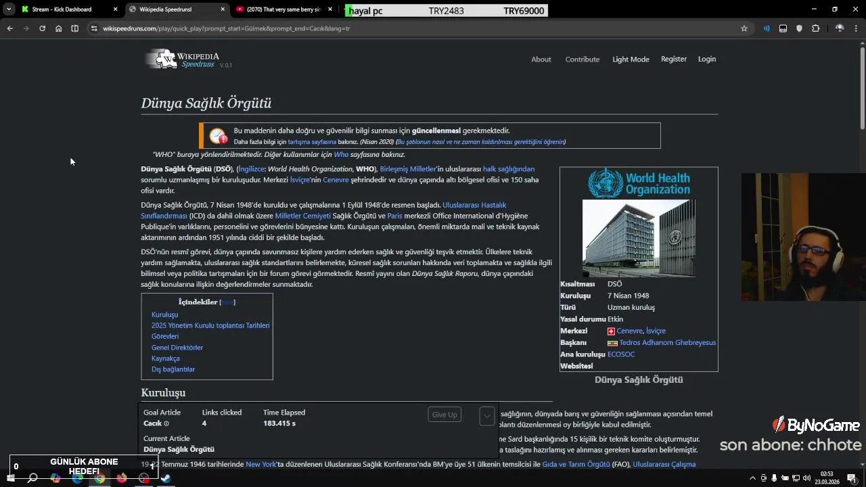Close the Wikipedia Speedruns tab
Viewport: 866px width, 487px height.
click(x=223, y=9)
